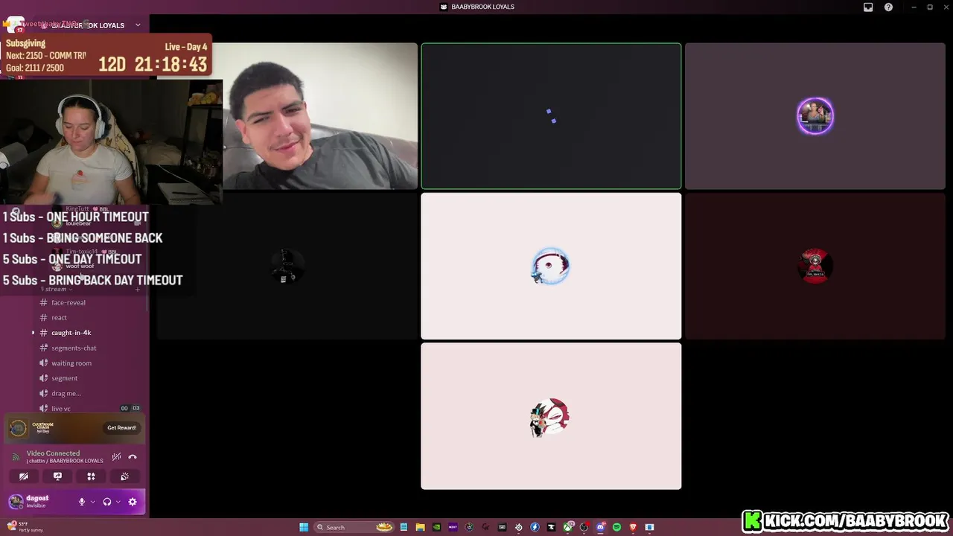Mute the microphone for dagoat
This screenshot has height=536, width=953.
click(x=82, y=502)
